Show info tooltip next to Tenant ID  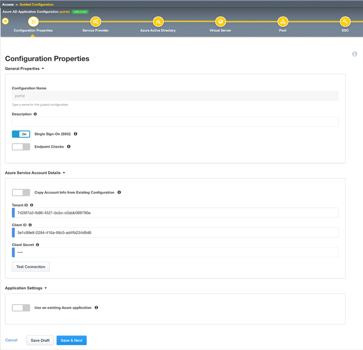(32, 205)
